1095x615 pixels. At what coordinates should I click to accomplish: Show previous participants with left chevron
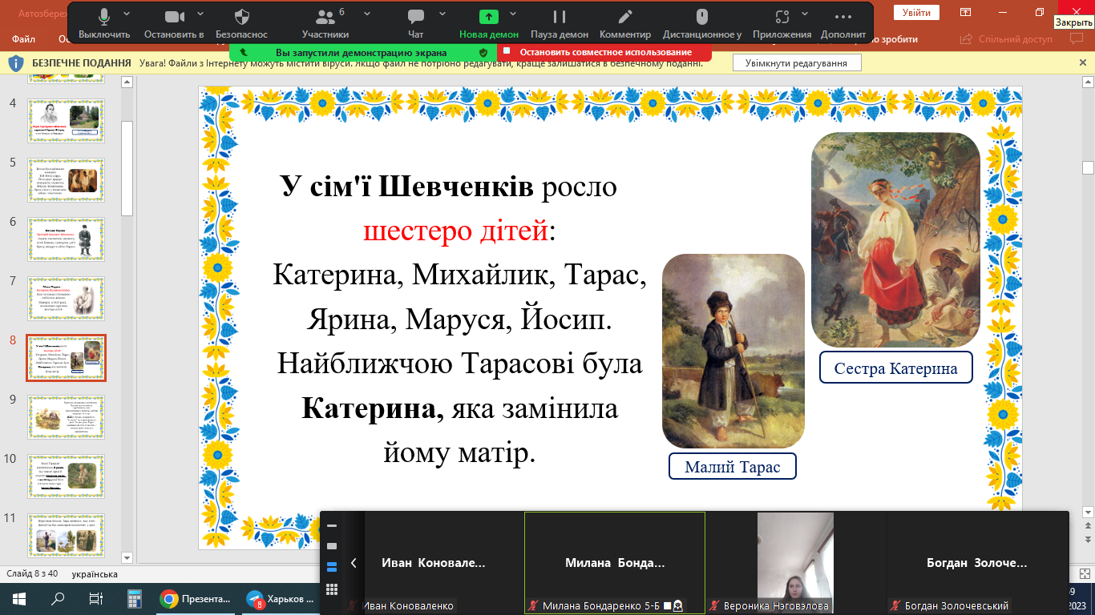pyautogui.click(x=354, y=563)
